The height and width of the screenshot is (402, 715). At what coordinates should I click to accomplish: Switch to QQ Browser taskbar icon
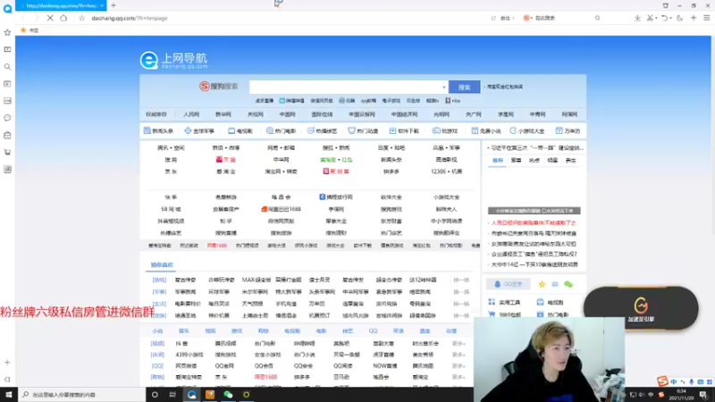pyautogui.click(x=191, y=394)
